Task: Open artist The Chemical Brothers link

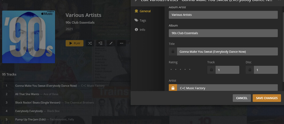Action: click(79, 103)
